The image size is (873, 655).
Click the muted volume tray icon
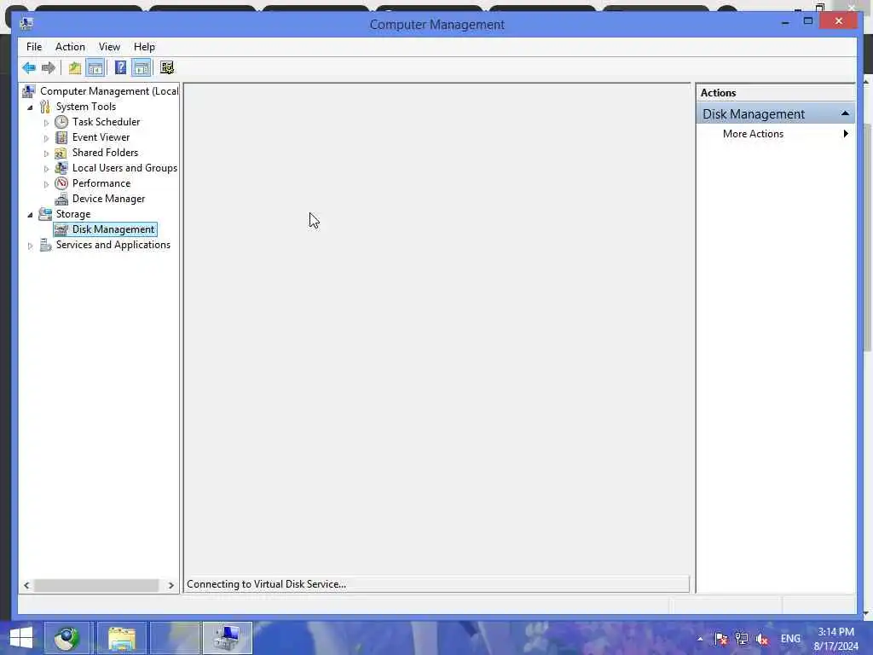(762, 639)
